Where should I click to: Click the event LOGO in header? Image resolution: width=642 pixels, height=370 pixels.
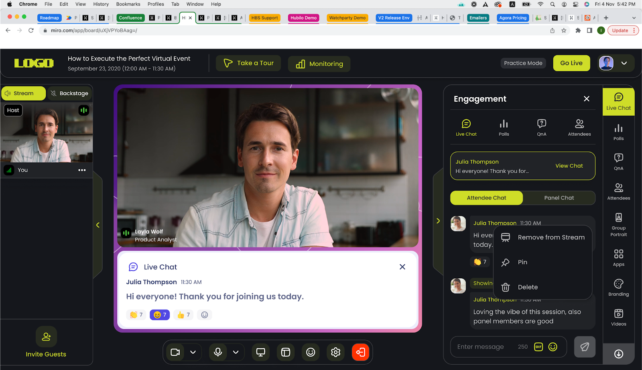pyautogui.click(x=34, y=63)
